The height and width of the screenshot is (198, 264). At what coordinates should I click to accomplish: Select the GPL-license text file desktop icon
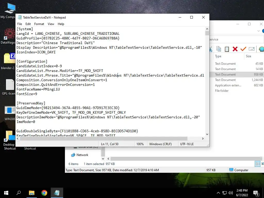click(x=10, y=85)
